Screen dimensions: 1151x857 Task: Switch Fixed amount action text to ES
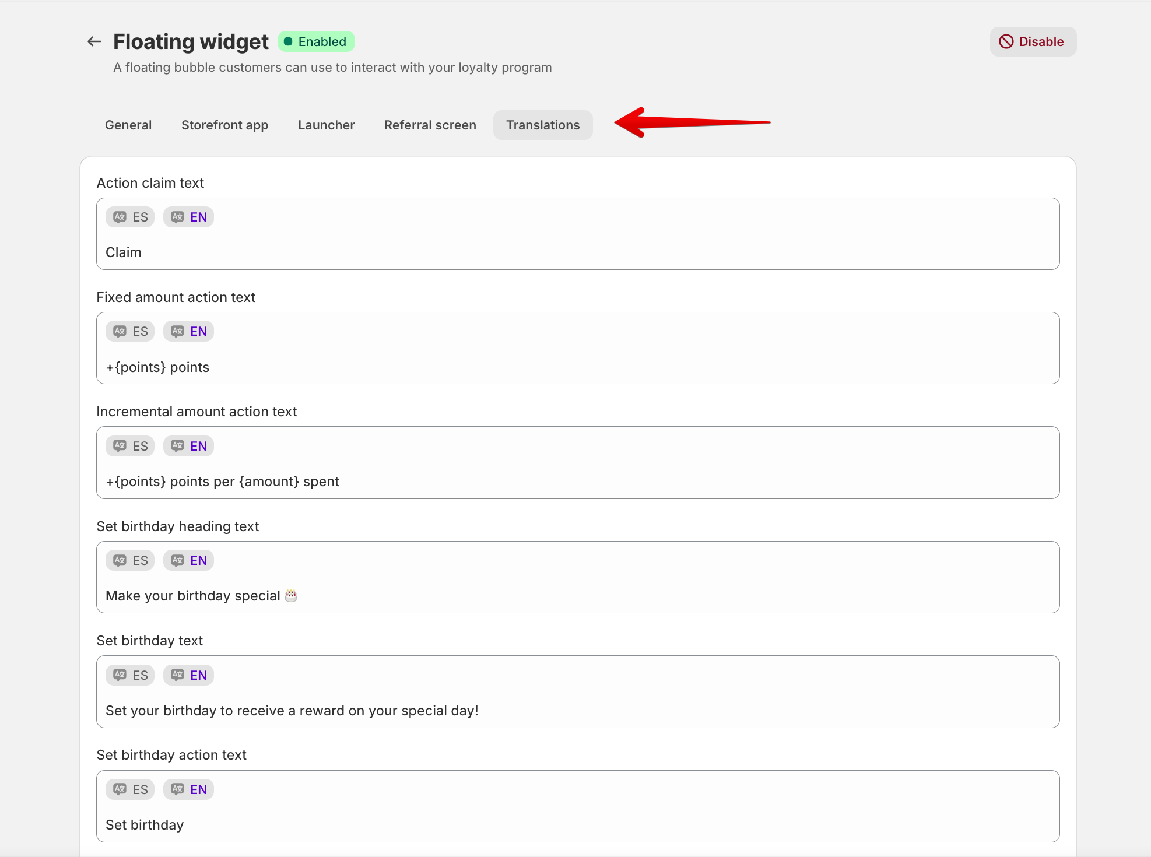pyautogui.click(x=130, y=331)
